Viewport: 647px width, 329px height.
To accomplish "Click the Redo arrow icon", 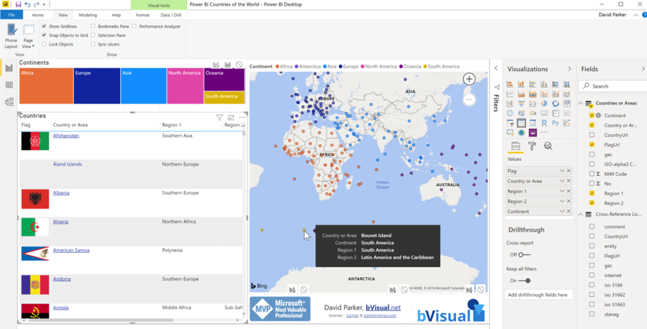I will coord(36,4).
